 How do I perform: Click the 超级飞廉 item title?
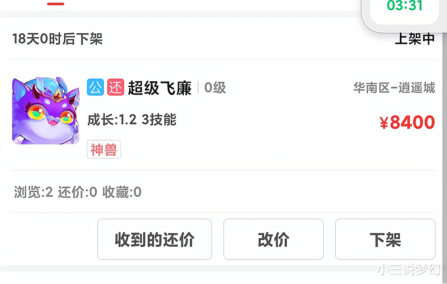pyautogui.click(x=160, y=87)
